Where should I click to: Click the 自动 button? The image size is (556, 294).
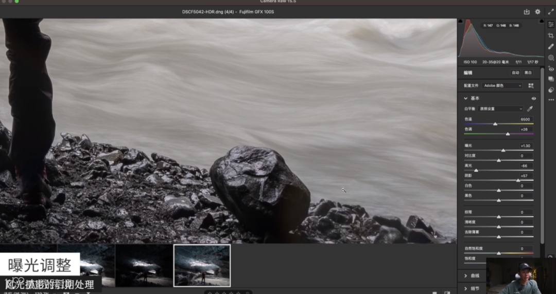[515, 72]
